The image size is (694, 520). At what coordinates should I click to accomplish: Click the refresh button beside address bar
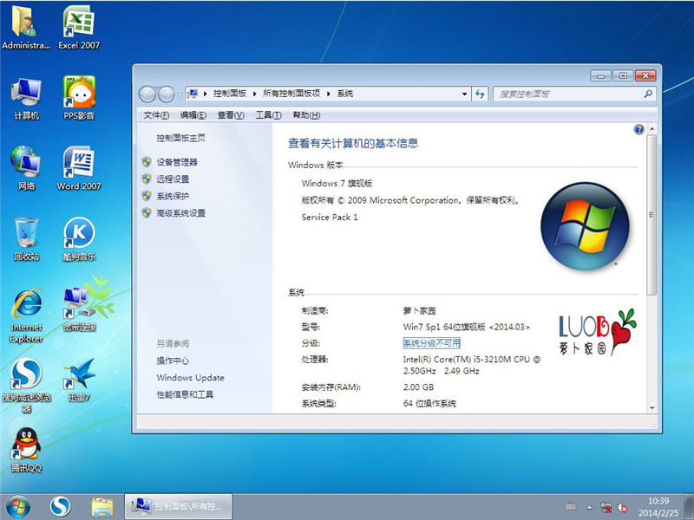480,94
